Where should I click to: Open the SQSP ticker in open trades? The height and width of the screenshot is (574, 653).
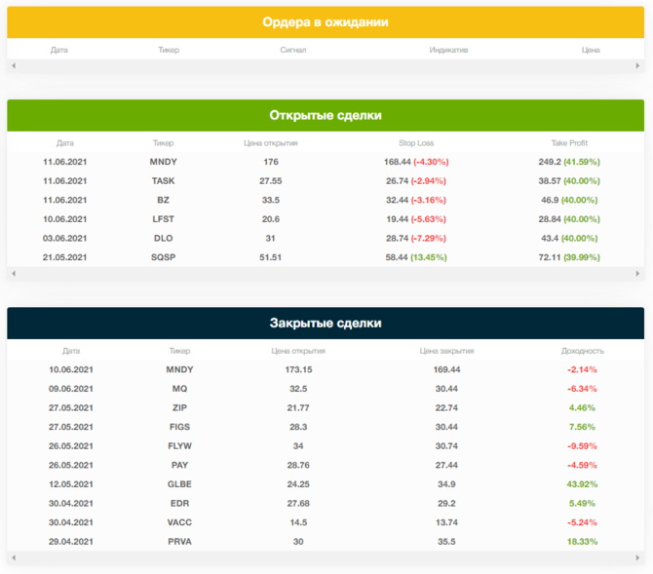163,257
